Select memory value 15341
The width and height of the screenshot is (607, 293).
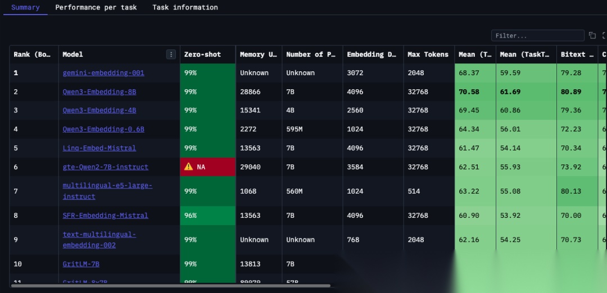tap(250, 110)
